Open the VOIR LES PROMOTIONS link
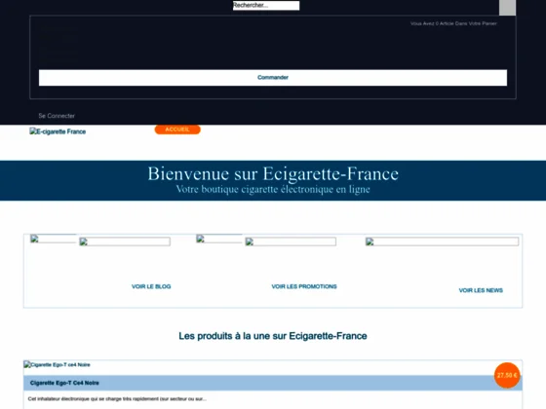 [x=304, y=286]
